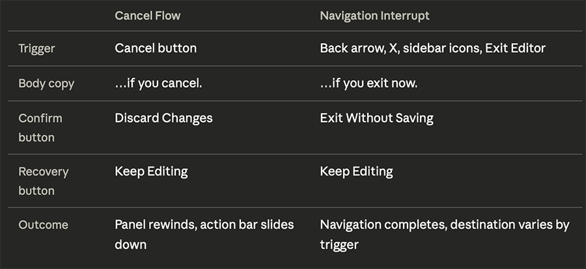Image resolution: width=586 pixels, height=269 pixels.
Task: Click Keep Editing under Cancel Flow
Action: [x=151, y=172]
